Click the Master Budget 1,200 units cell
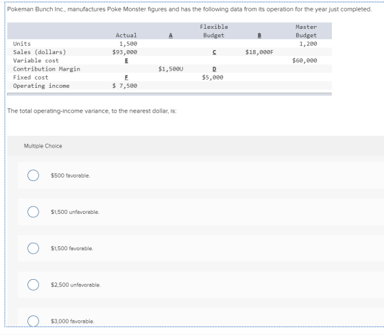384x336 pixels. pos(308,44)
